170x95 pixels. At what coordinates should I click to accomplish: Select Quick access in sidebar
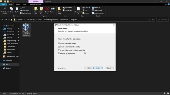10,26
